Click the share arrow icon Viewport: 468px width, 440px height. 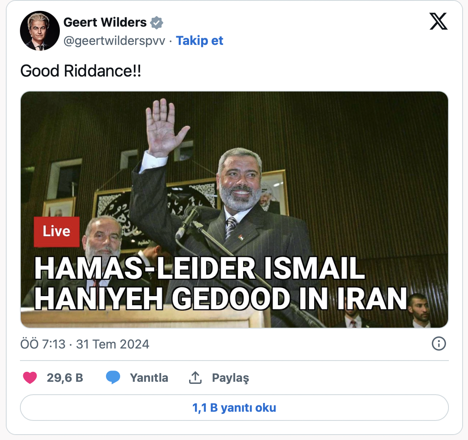195,378
